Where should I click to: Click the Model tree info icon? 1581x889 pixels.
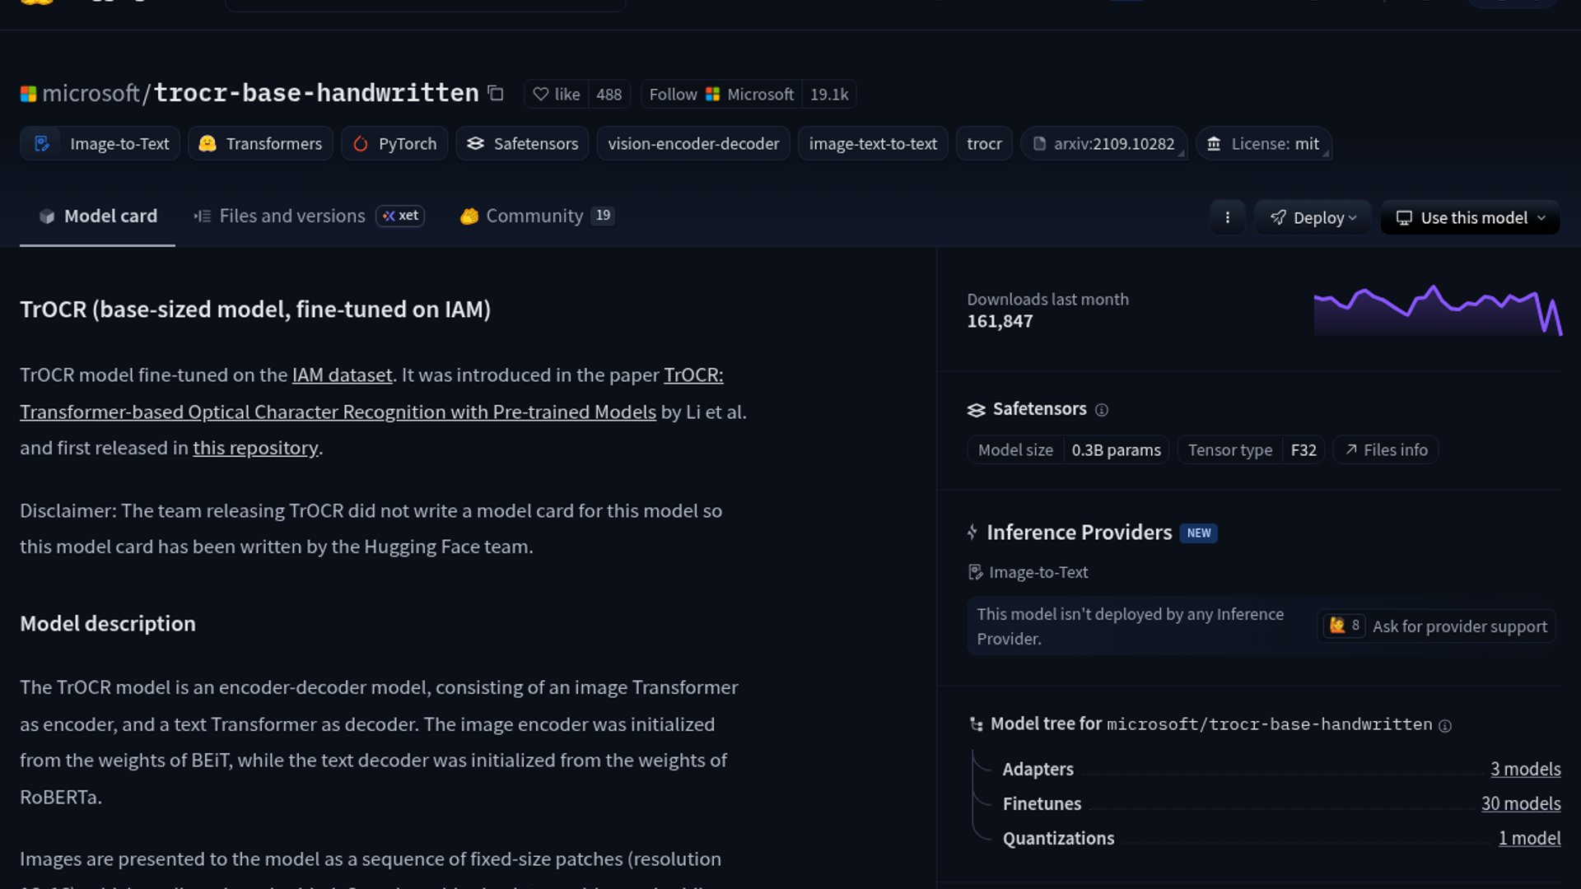(1445, 725)
